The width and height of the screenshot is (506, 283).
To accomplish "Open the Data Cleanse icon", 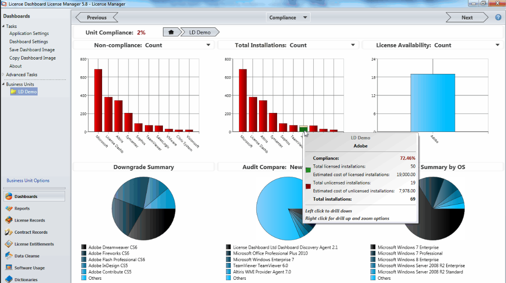I will [x=8, y=256].
